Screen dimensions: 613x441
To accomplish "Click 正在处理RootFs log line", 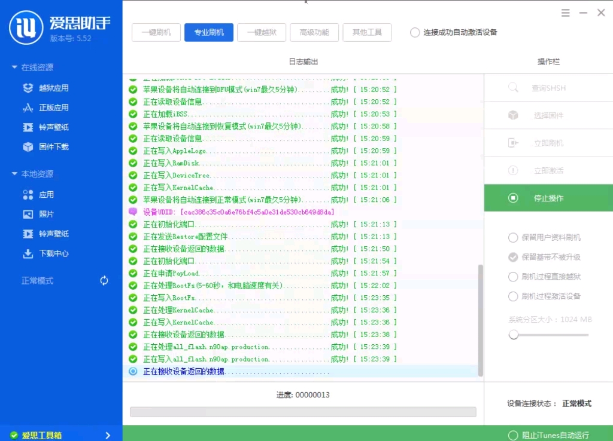I will pos(270,286).
